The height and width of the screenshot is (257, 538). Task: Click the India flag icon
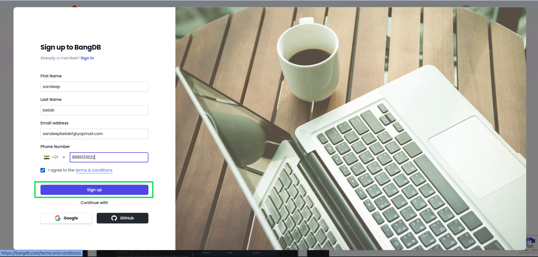tap(47, 158)
